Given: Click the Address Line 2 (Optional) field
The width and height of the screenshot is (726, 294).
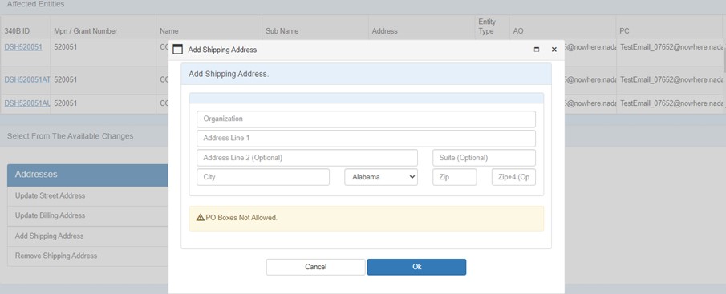Looking at the screenshot, I should tap(307, 158).
